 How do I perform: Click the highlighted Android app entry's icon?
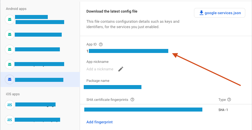[x=10, y=79]
